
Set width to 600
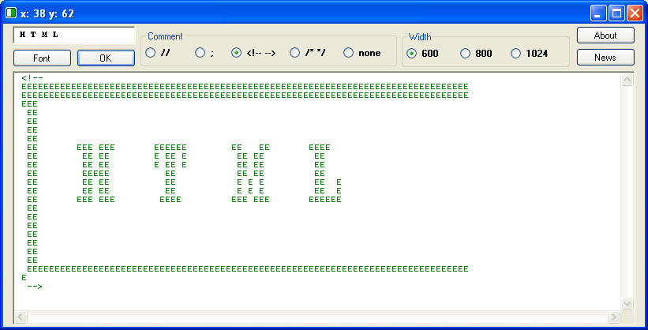pyautogui.click(x=412, y=54)
